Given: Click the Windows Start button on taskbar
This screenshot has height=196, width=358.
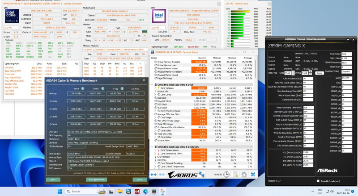Looking at the screenshot, I should point(60,192).
